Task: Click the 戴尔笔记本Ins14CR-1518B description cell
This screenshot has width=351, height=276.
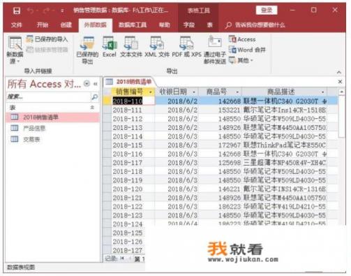Action: click(x=285, y=110)
